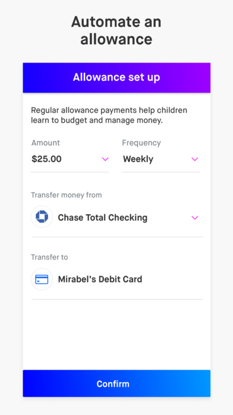Click the blue debit card icon

pos(42,279)
